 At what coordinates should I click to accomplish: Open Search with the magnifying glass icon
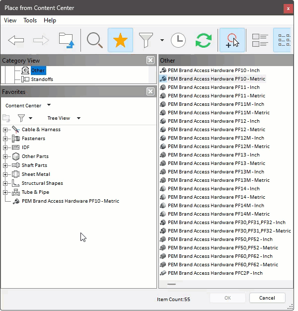[95, 40]
